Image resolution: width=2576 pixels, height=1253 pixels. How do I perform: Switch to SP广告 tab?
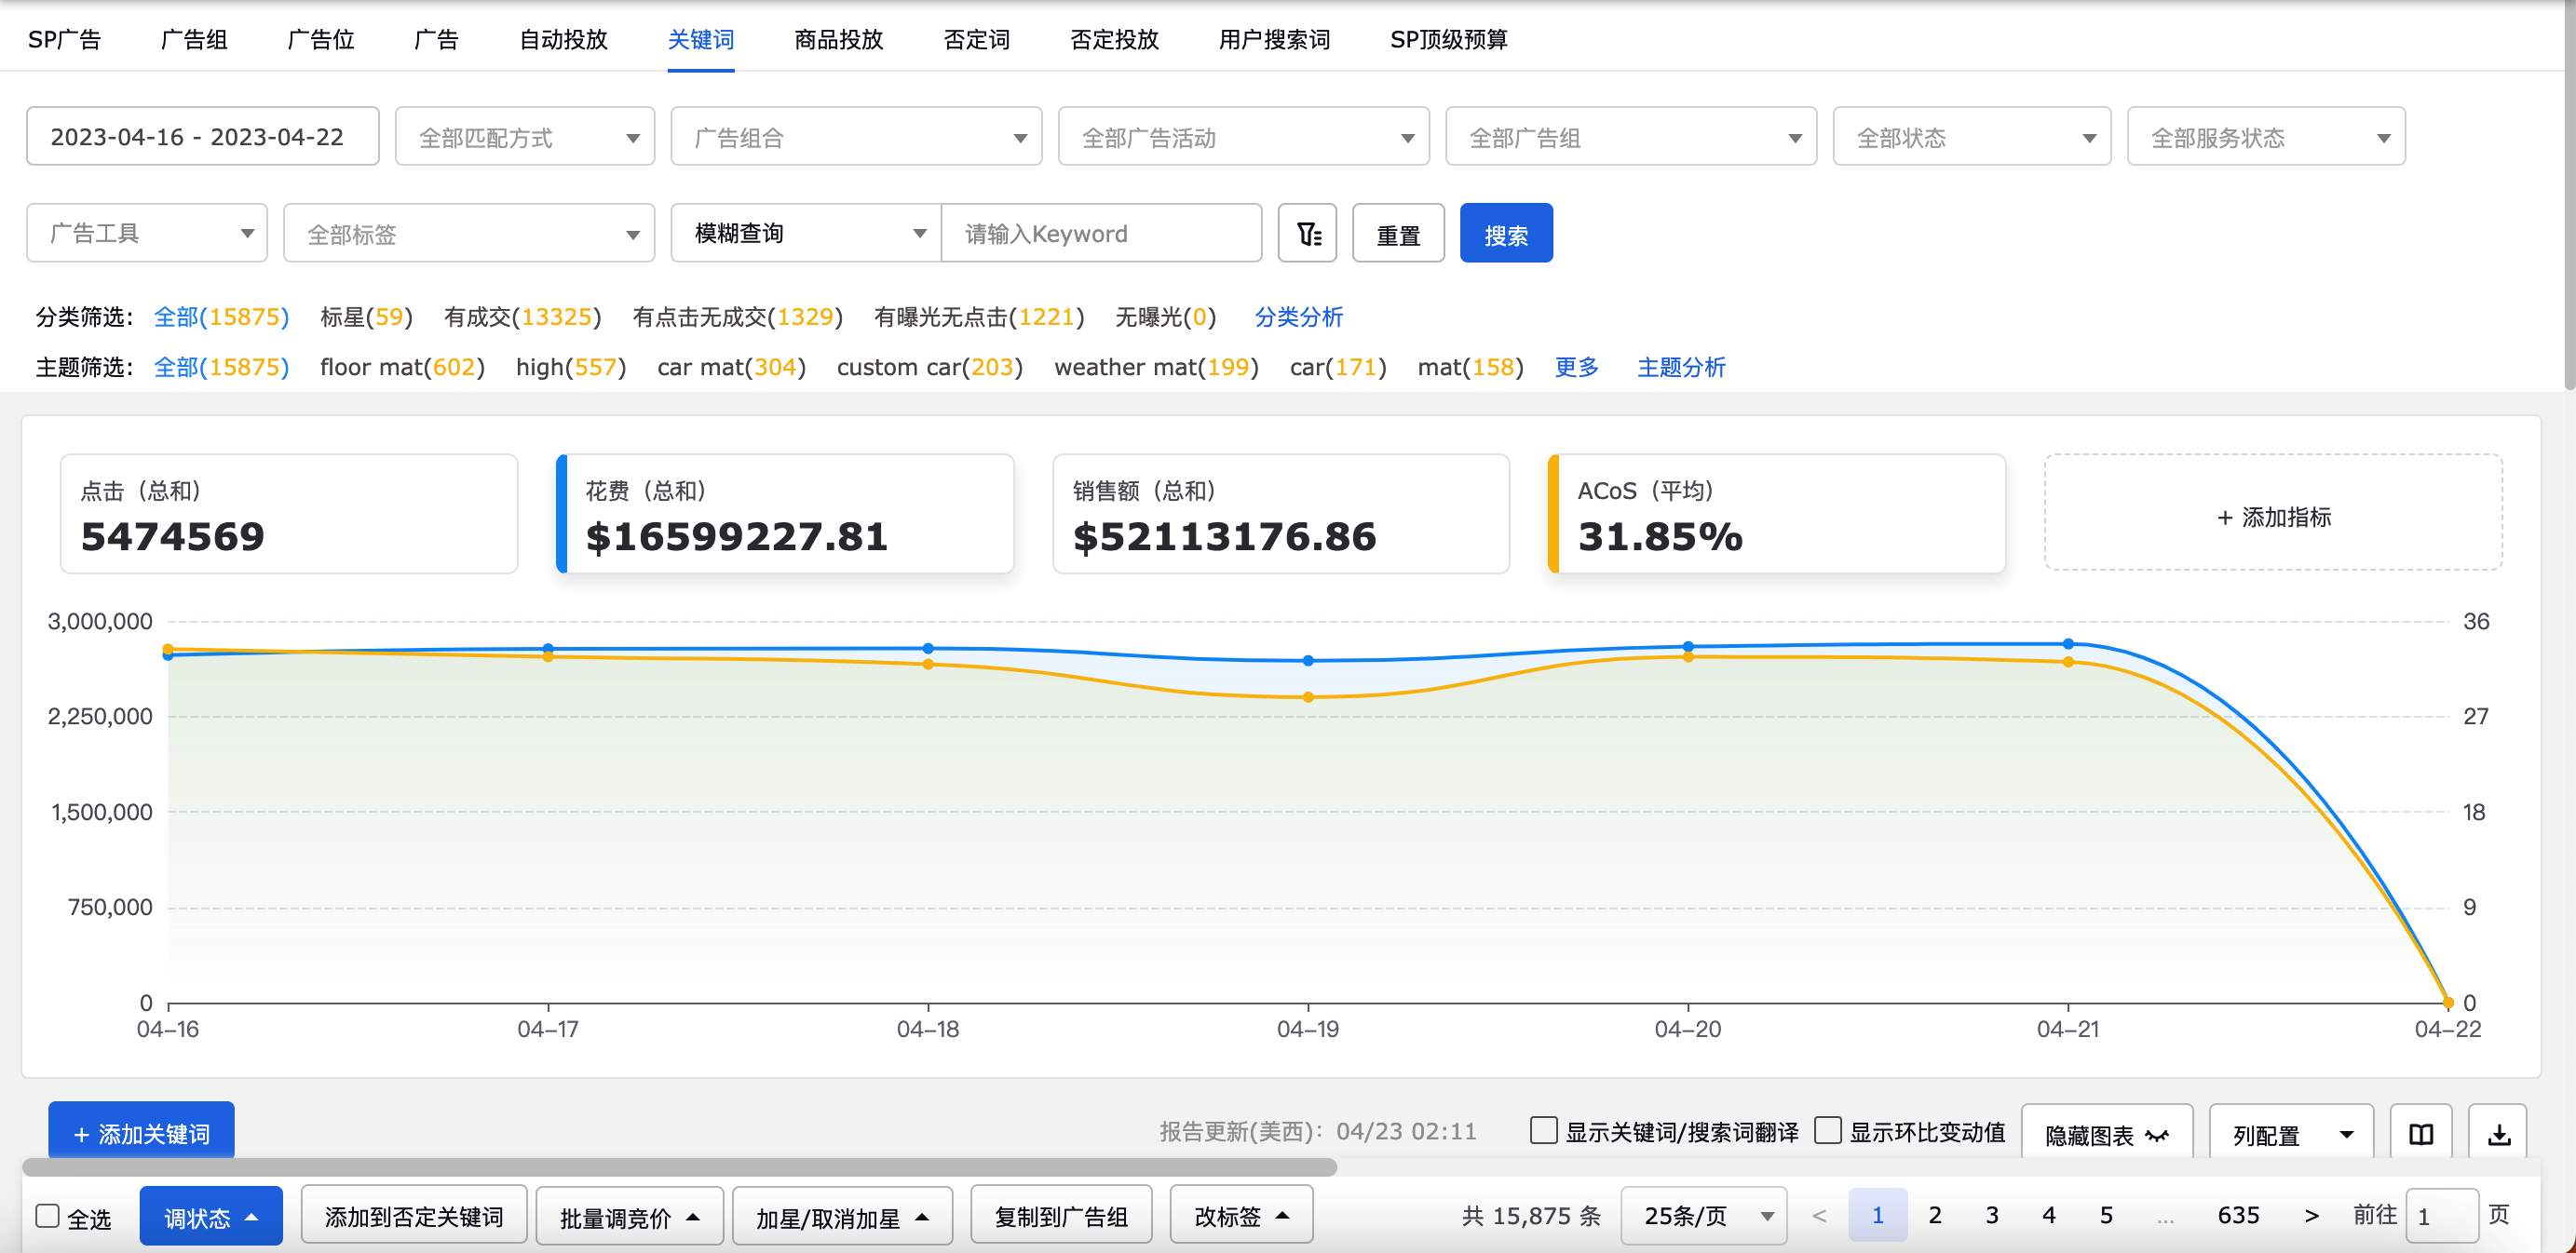click(x=65, y=39)
